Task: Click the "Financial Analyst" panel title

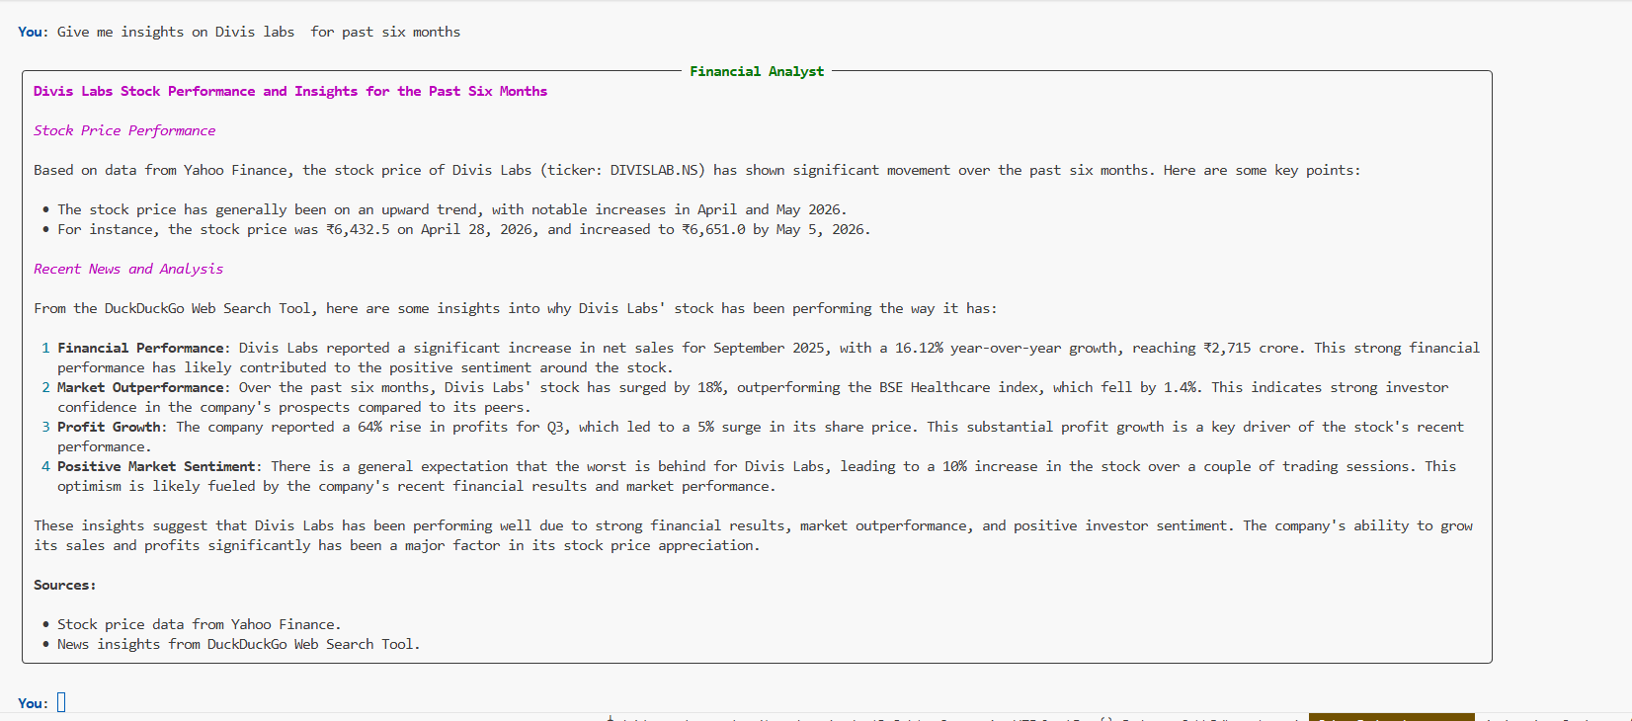Action: pyautogui.click(x=757, y=71)
